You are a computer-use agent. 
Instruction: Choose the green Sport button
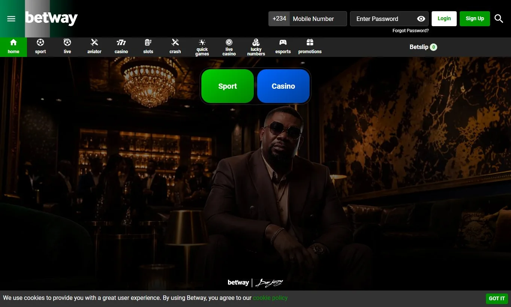click(228, 86)
